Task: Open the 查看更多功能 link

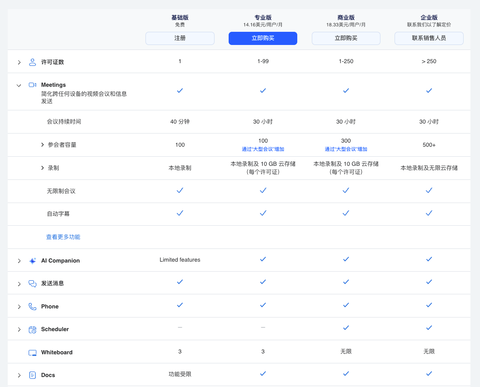Action: pyautogui.click(x=63, y=237)
